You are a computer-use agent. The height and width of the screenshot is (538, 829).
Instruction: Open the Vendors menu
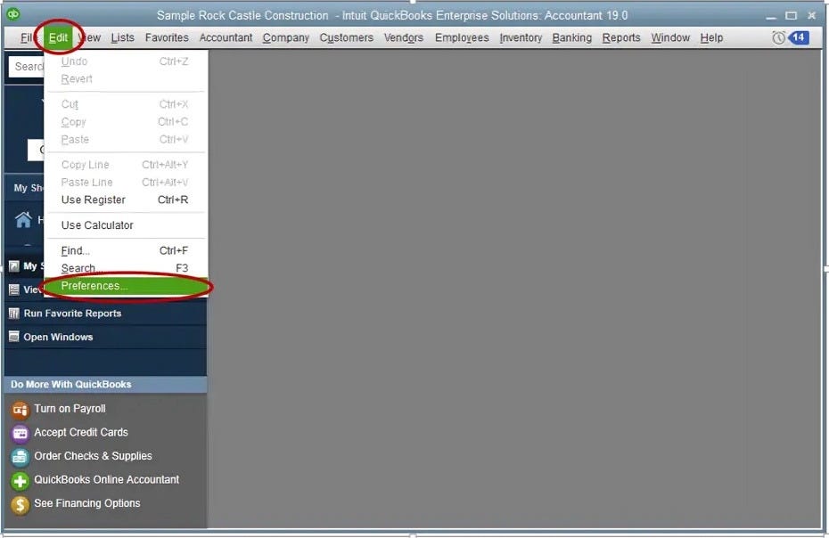click(404, 37)
